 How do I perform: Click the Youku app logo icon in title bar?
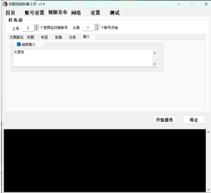[5, 4]
